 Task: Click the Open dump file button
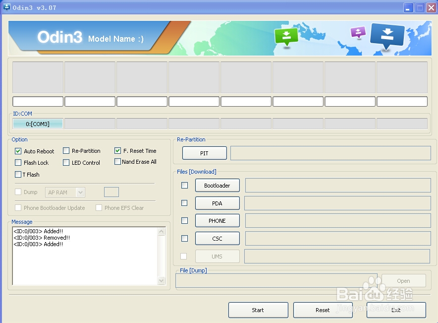tap(404, 281)
